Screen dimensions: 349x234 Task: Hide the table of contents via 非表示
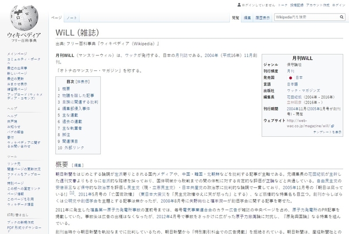coord(83,82)
